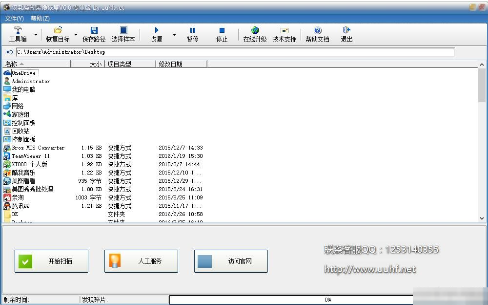Click the 退出 exit icon
This screenshot has height=305, width=488.
(346, 34)
